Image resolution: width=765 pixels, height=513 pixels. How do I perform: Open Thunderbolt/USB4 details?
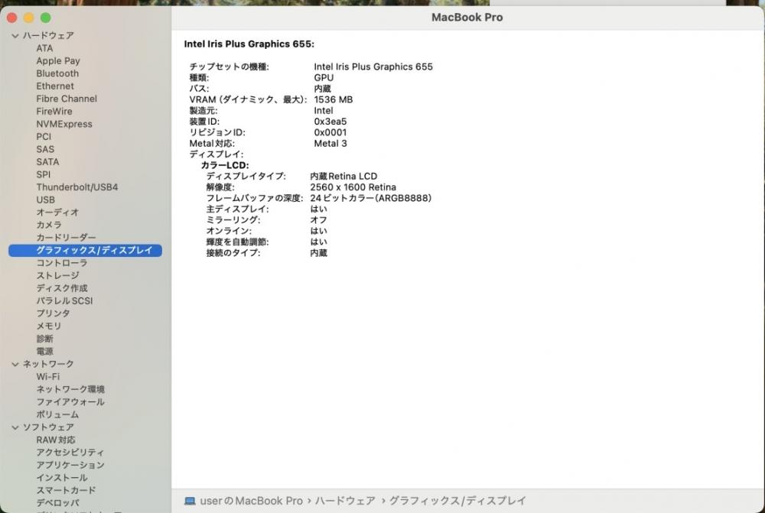77,187
